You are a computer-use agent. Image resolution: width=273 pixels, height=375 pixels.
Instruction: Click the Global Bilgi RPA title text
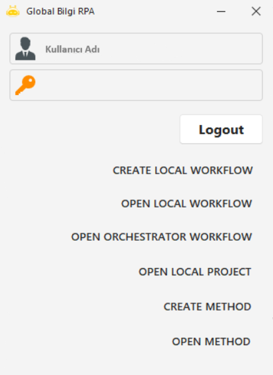point(61,11)
